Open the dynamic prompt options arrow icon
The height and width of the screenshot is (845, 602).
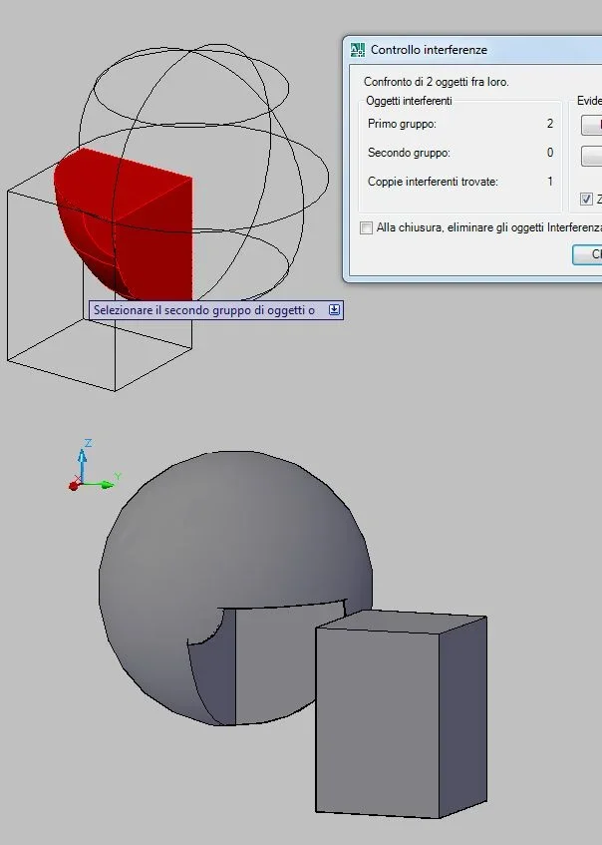[335, 310]
